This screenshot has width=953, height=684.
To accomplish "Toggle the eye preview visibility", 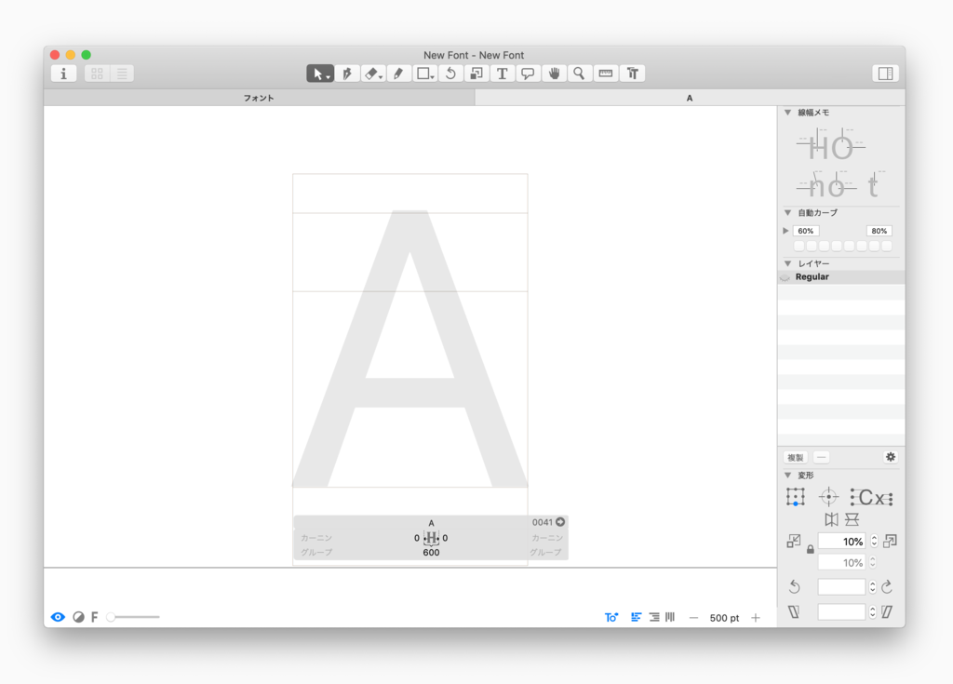I will click(x=58, y=617).
